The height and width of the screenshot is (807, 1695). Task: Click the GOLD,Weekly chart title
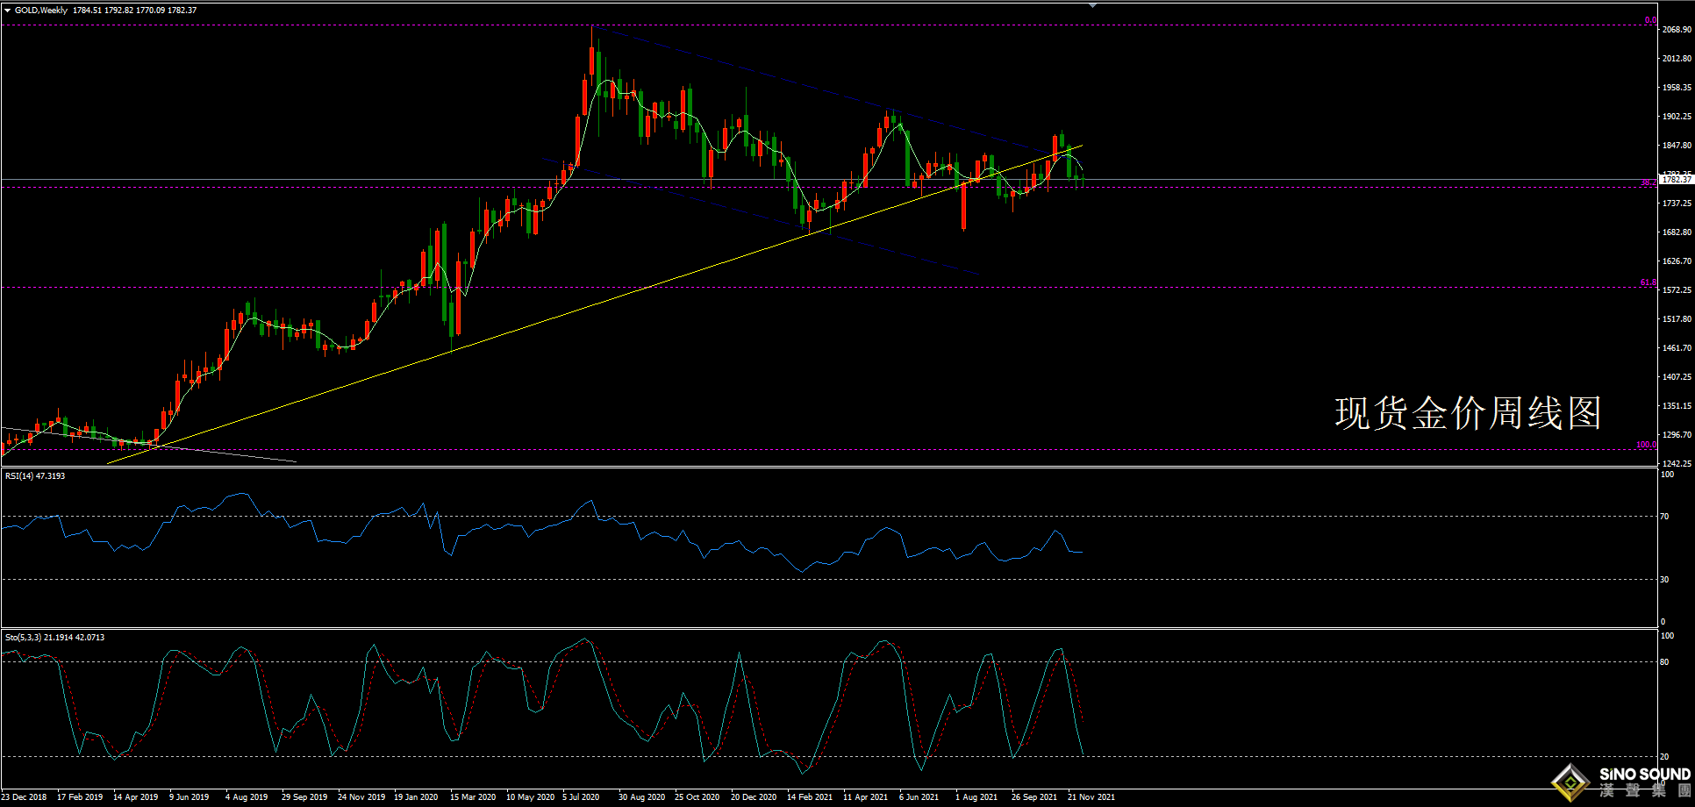(41, 11)
